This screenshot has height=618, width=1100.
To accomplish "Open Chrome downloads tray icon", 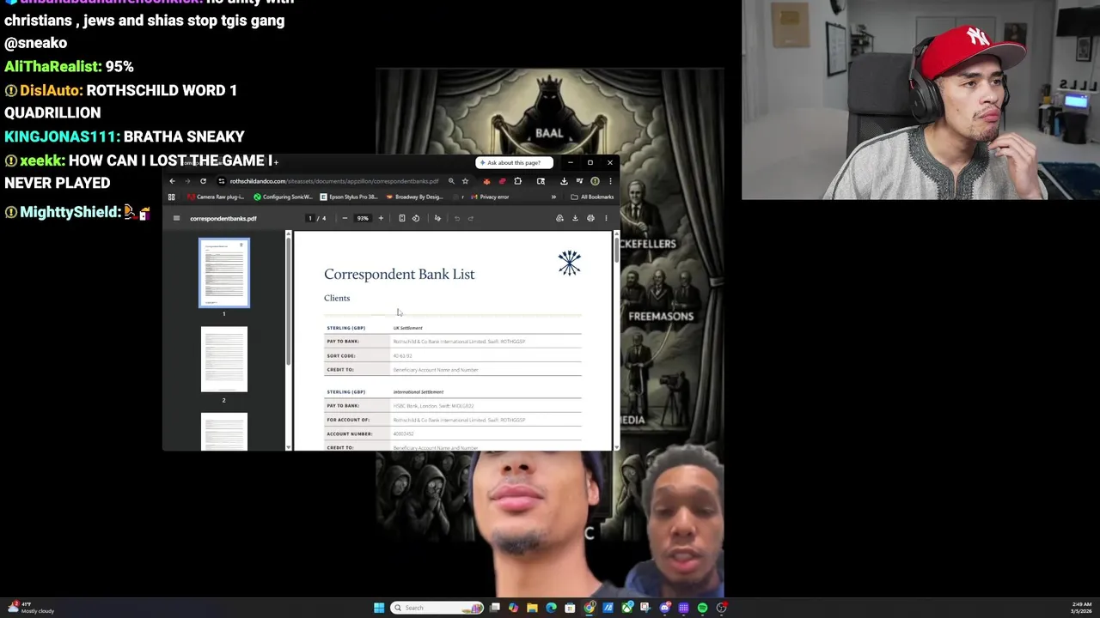I will pyautogui.click(x=565, y=181).
